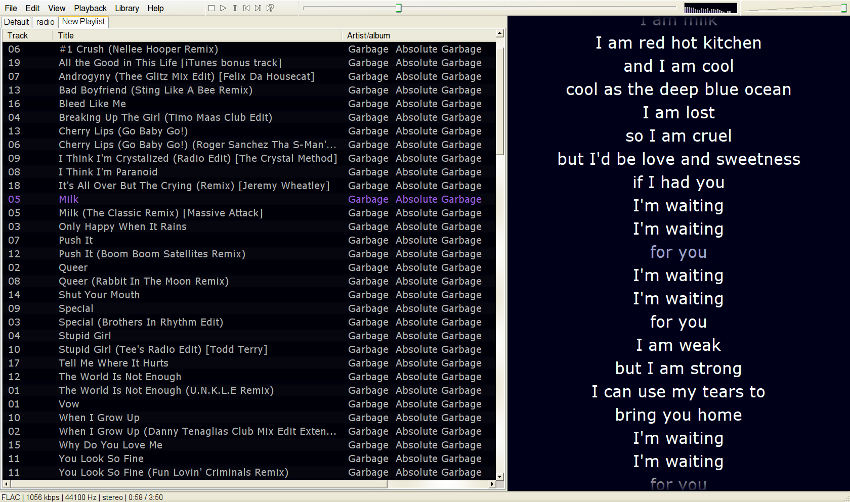Image resolution: width=850 pixels, height=502 pixels.
Task: Click the volume slider handle
Action: (844, 8)
